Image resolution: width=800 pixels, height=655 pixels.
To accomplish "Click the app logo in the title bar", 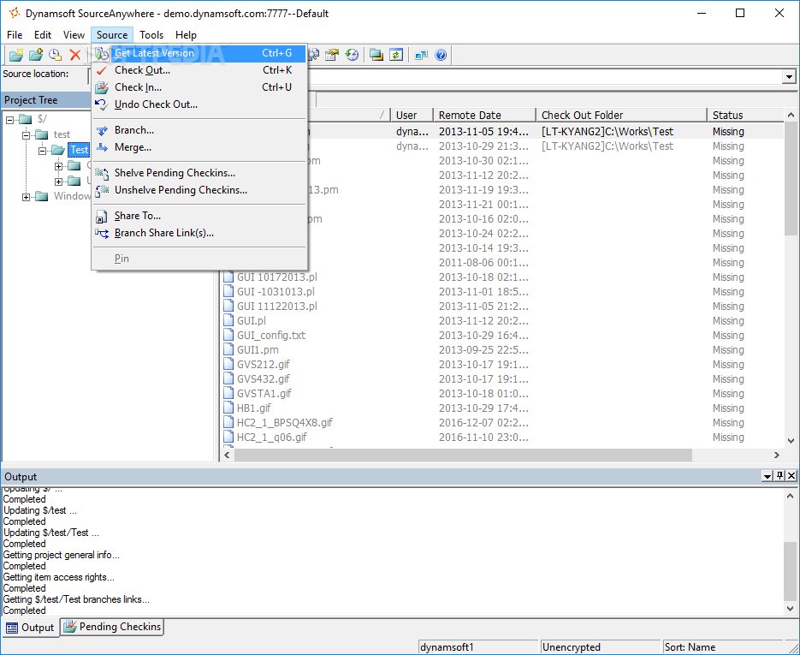I will [x=15, y=13].
